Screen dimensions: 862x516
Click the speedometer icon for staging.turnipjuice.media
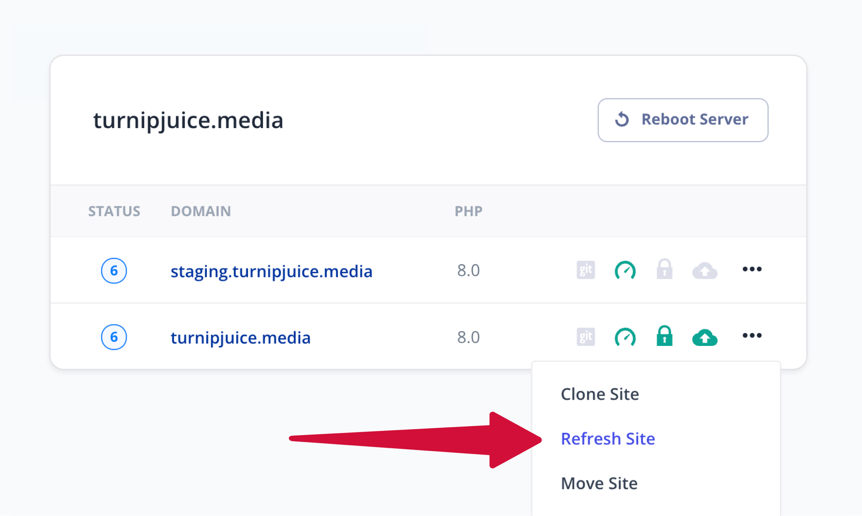(x=625, y=270)
